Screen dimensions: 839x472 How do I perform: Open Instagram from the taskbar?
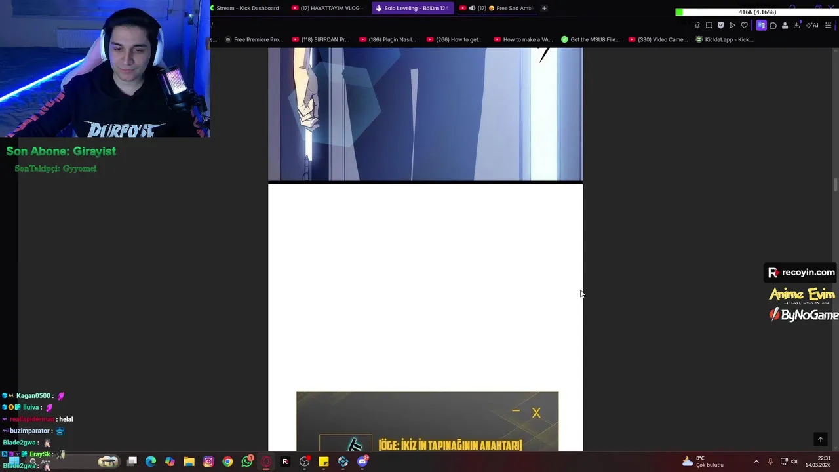point(208,462)
